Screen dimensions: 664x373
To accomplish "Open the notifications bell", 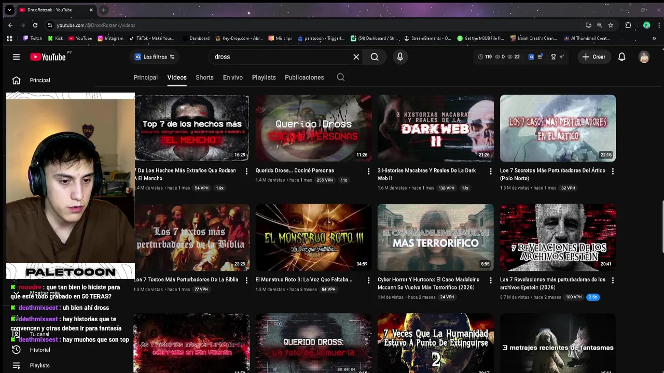I will (621, 57).
